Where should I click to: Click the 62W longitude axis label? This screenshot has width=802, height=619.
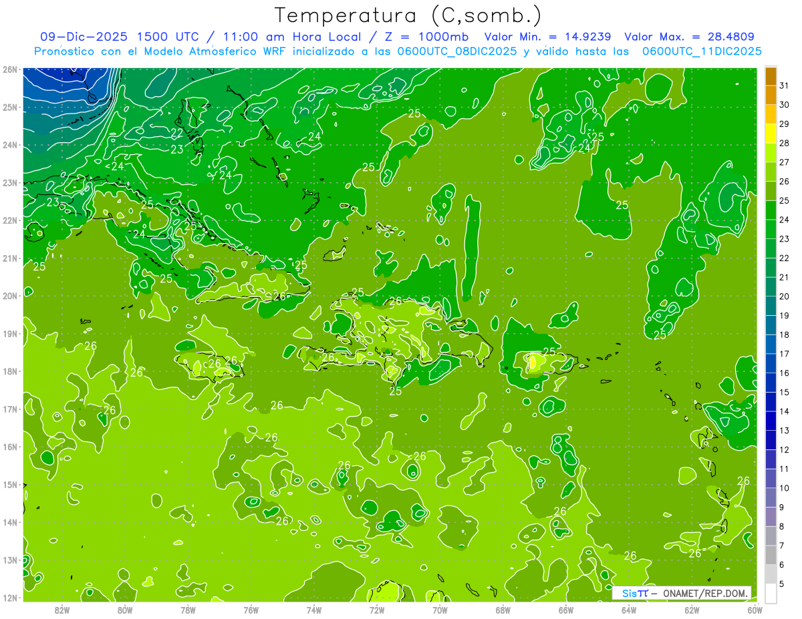click(x=692, y=610)
